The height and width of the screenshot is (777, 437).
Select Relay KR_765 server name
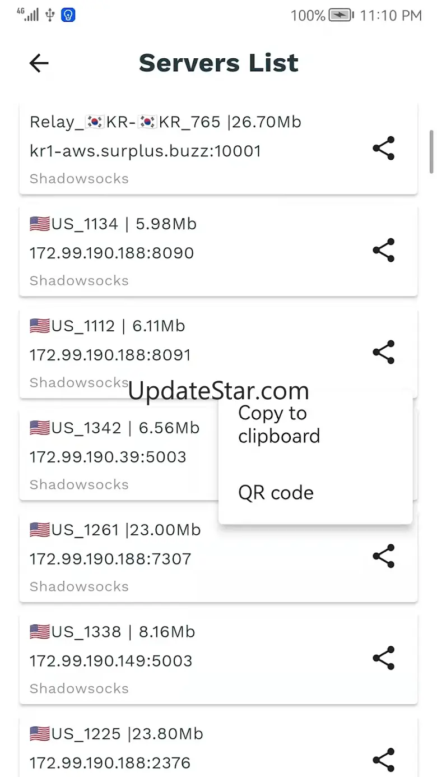point(165,122)
